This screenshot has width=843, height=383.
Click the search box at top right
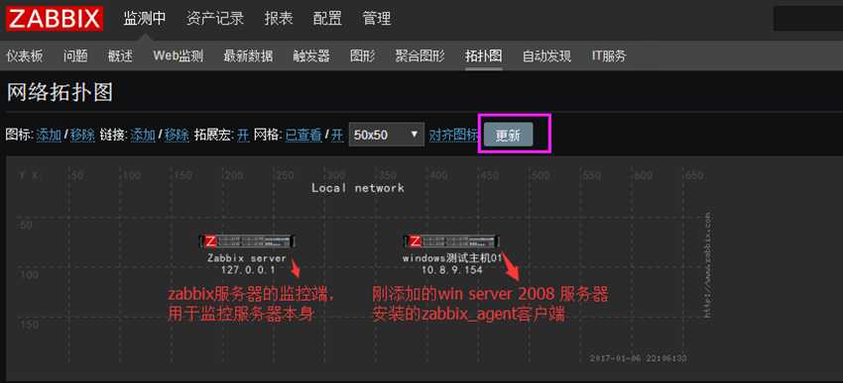click(x=808, y=19)
